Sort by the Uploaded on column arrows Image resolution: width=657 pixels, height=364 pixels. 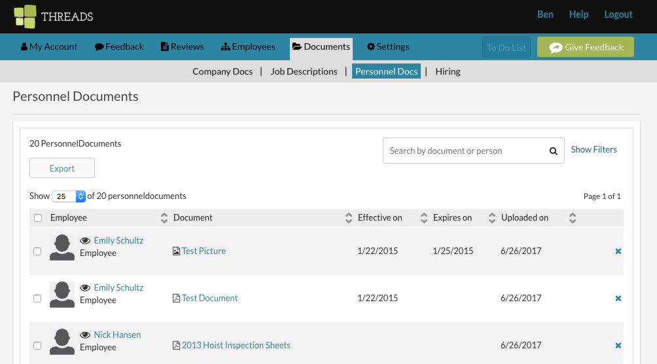coord(573,217)
